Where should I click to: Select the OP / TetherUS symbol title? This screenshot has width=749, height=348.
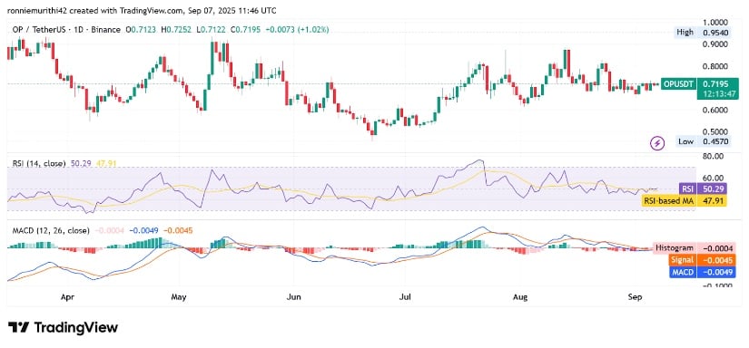coord(66,30)
